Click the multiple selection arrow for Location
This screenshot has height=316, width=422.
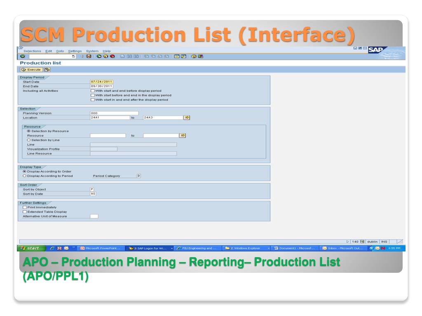187,117
